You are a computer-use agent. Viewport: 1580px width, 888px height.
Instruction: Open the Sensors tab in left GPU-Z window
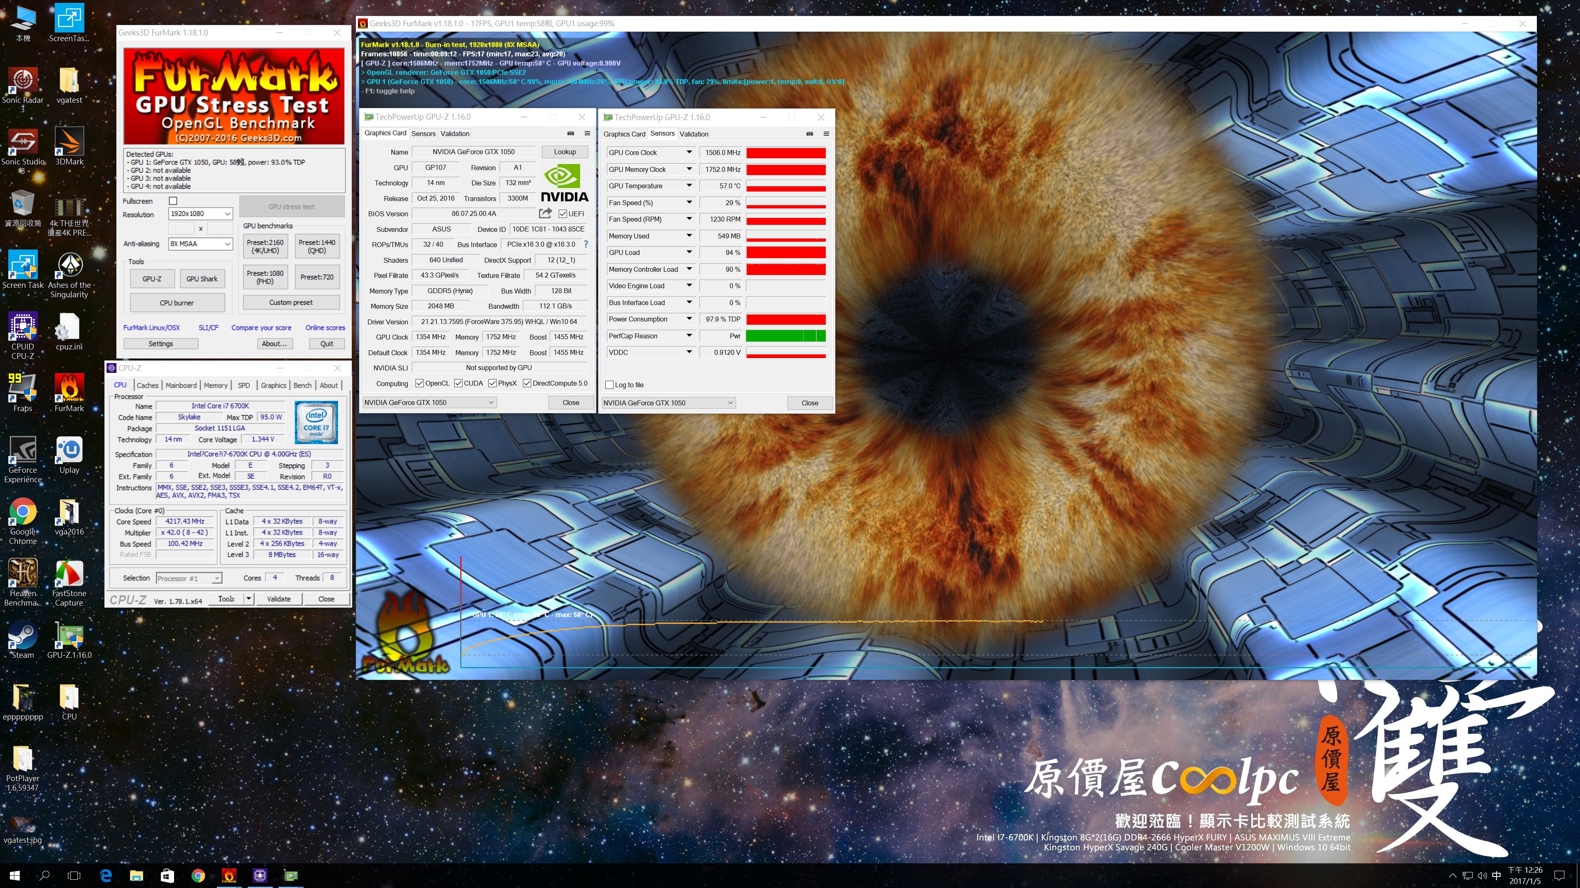[423, 134]
